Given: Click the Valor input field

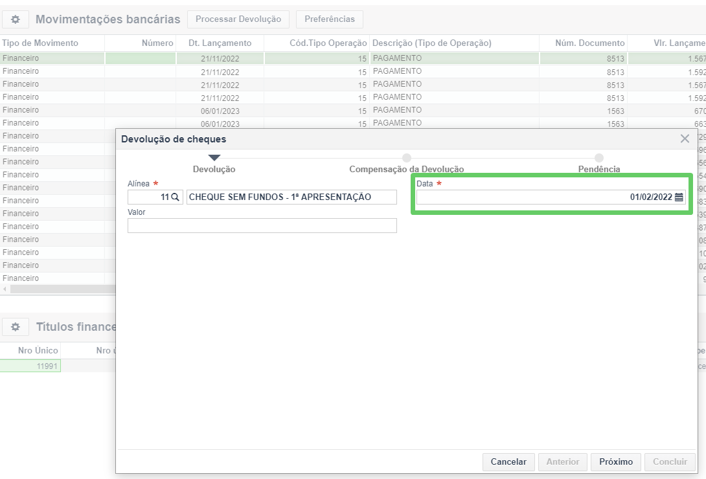Looking at the screenshot, I should (x=262, y=225).
